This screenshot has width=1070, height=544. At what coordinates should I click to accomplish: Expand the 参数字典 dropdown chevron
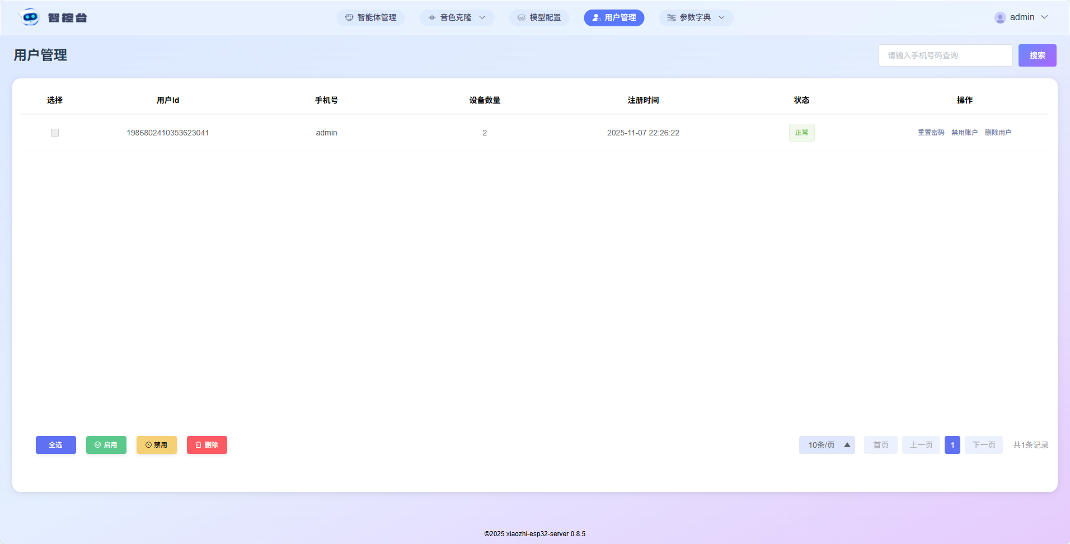click(722, 18)
